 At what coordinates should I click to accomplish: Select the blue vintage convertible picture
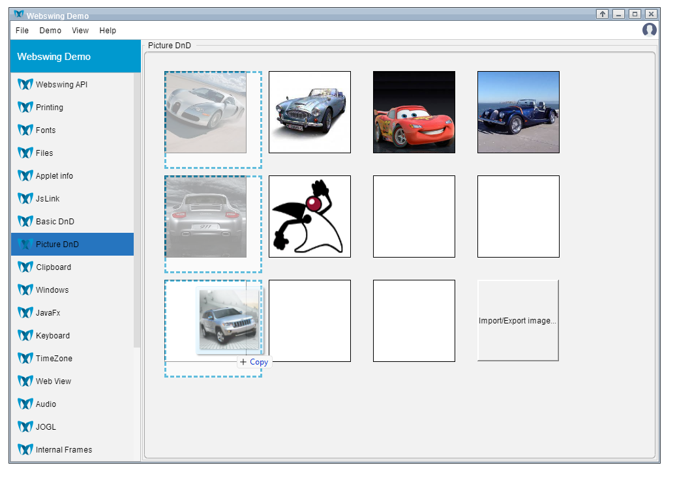[310, 112]
